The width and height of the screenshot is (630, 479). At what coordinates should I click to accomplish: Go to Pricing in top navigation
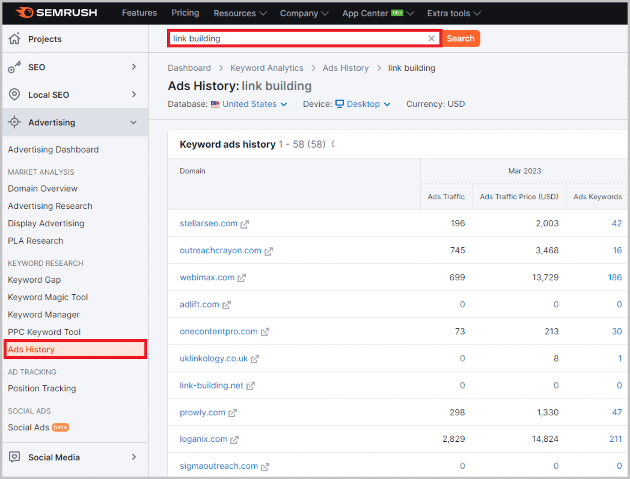pyautogui.click(x=185, y=13)
